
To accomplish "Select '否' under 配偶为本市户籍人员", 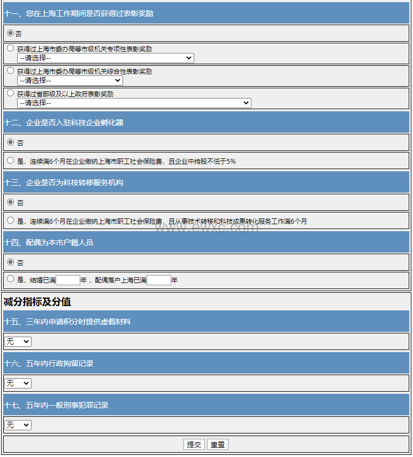I will (10, 262).
